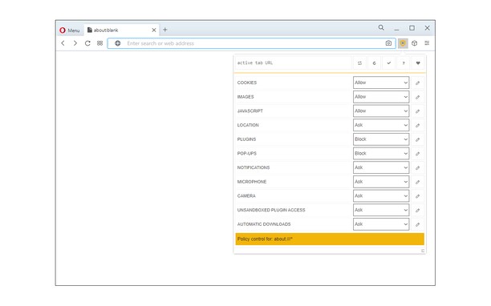Viewport: 491px width, 306px height.
Task: Go back with the back arrow
Action: point(63,43)
